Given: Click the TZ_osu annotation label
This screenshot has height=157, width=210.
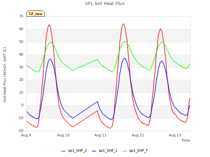Looking at the screenshot, I should coord(35,14).
